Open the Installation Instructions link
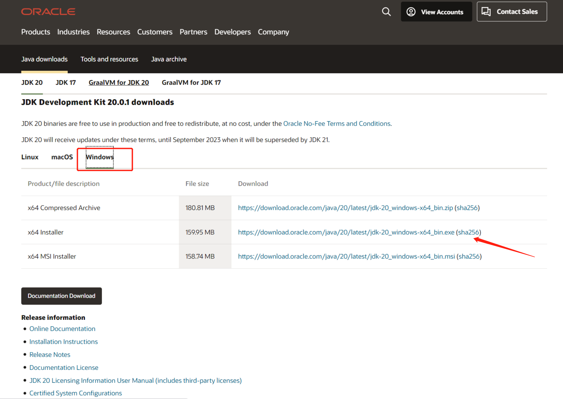This screenshot has height=399, width=563. click(63, 342)
